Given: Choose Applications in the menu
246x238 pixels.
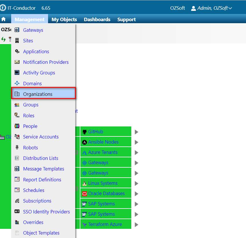Looking at the screenshot, I should point(36,51).
